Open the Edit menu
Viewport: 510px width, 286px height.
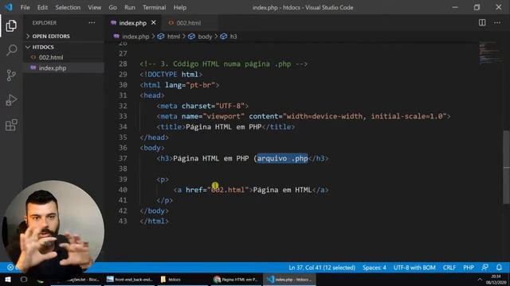click(42, 7)
